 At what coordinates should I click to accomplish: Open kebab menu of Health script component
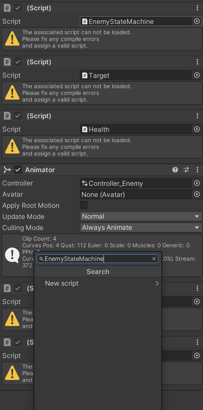197,116
